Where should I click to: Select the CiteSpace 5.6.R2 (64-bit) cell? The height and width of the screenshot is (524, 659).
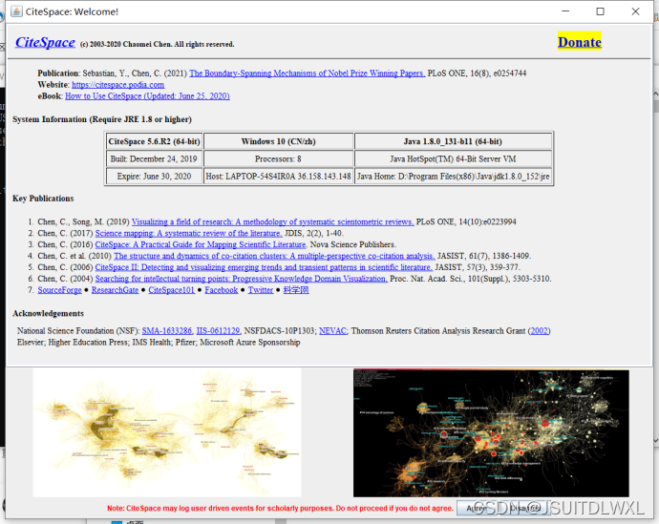(x=154, y=141)
